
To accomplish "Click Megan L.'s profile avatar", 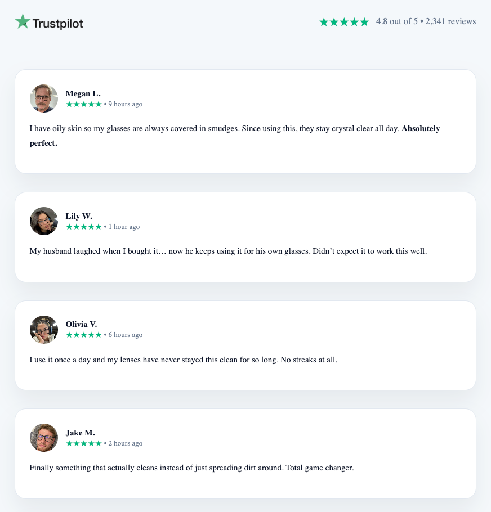I will pos(44,98).
